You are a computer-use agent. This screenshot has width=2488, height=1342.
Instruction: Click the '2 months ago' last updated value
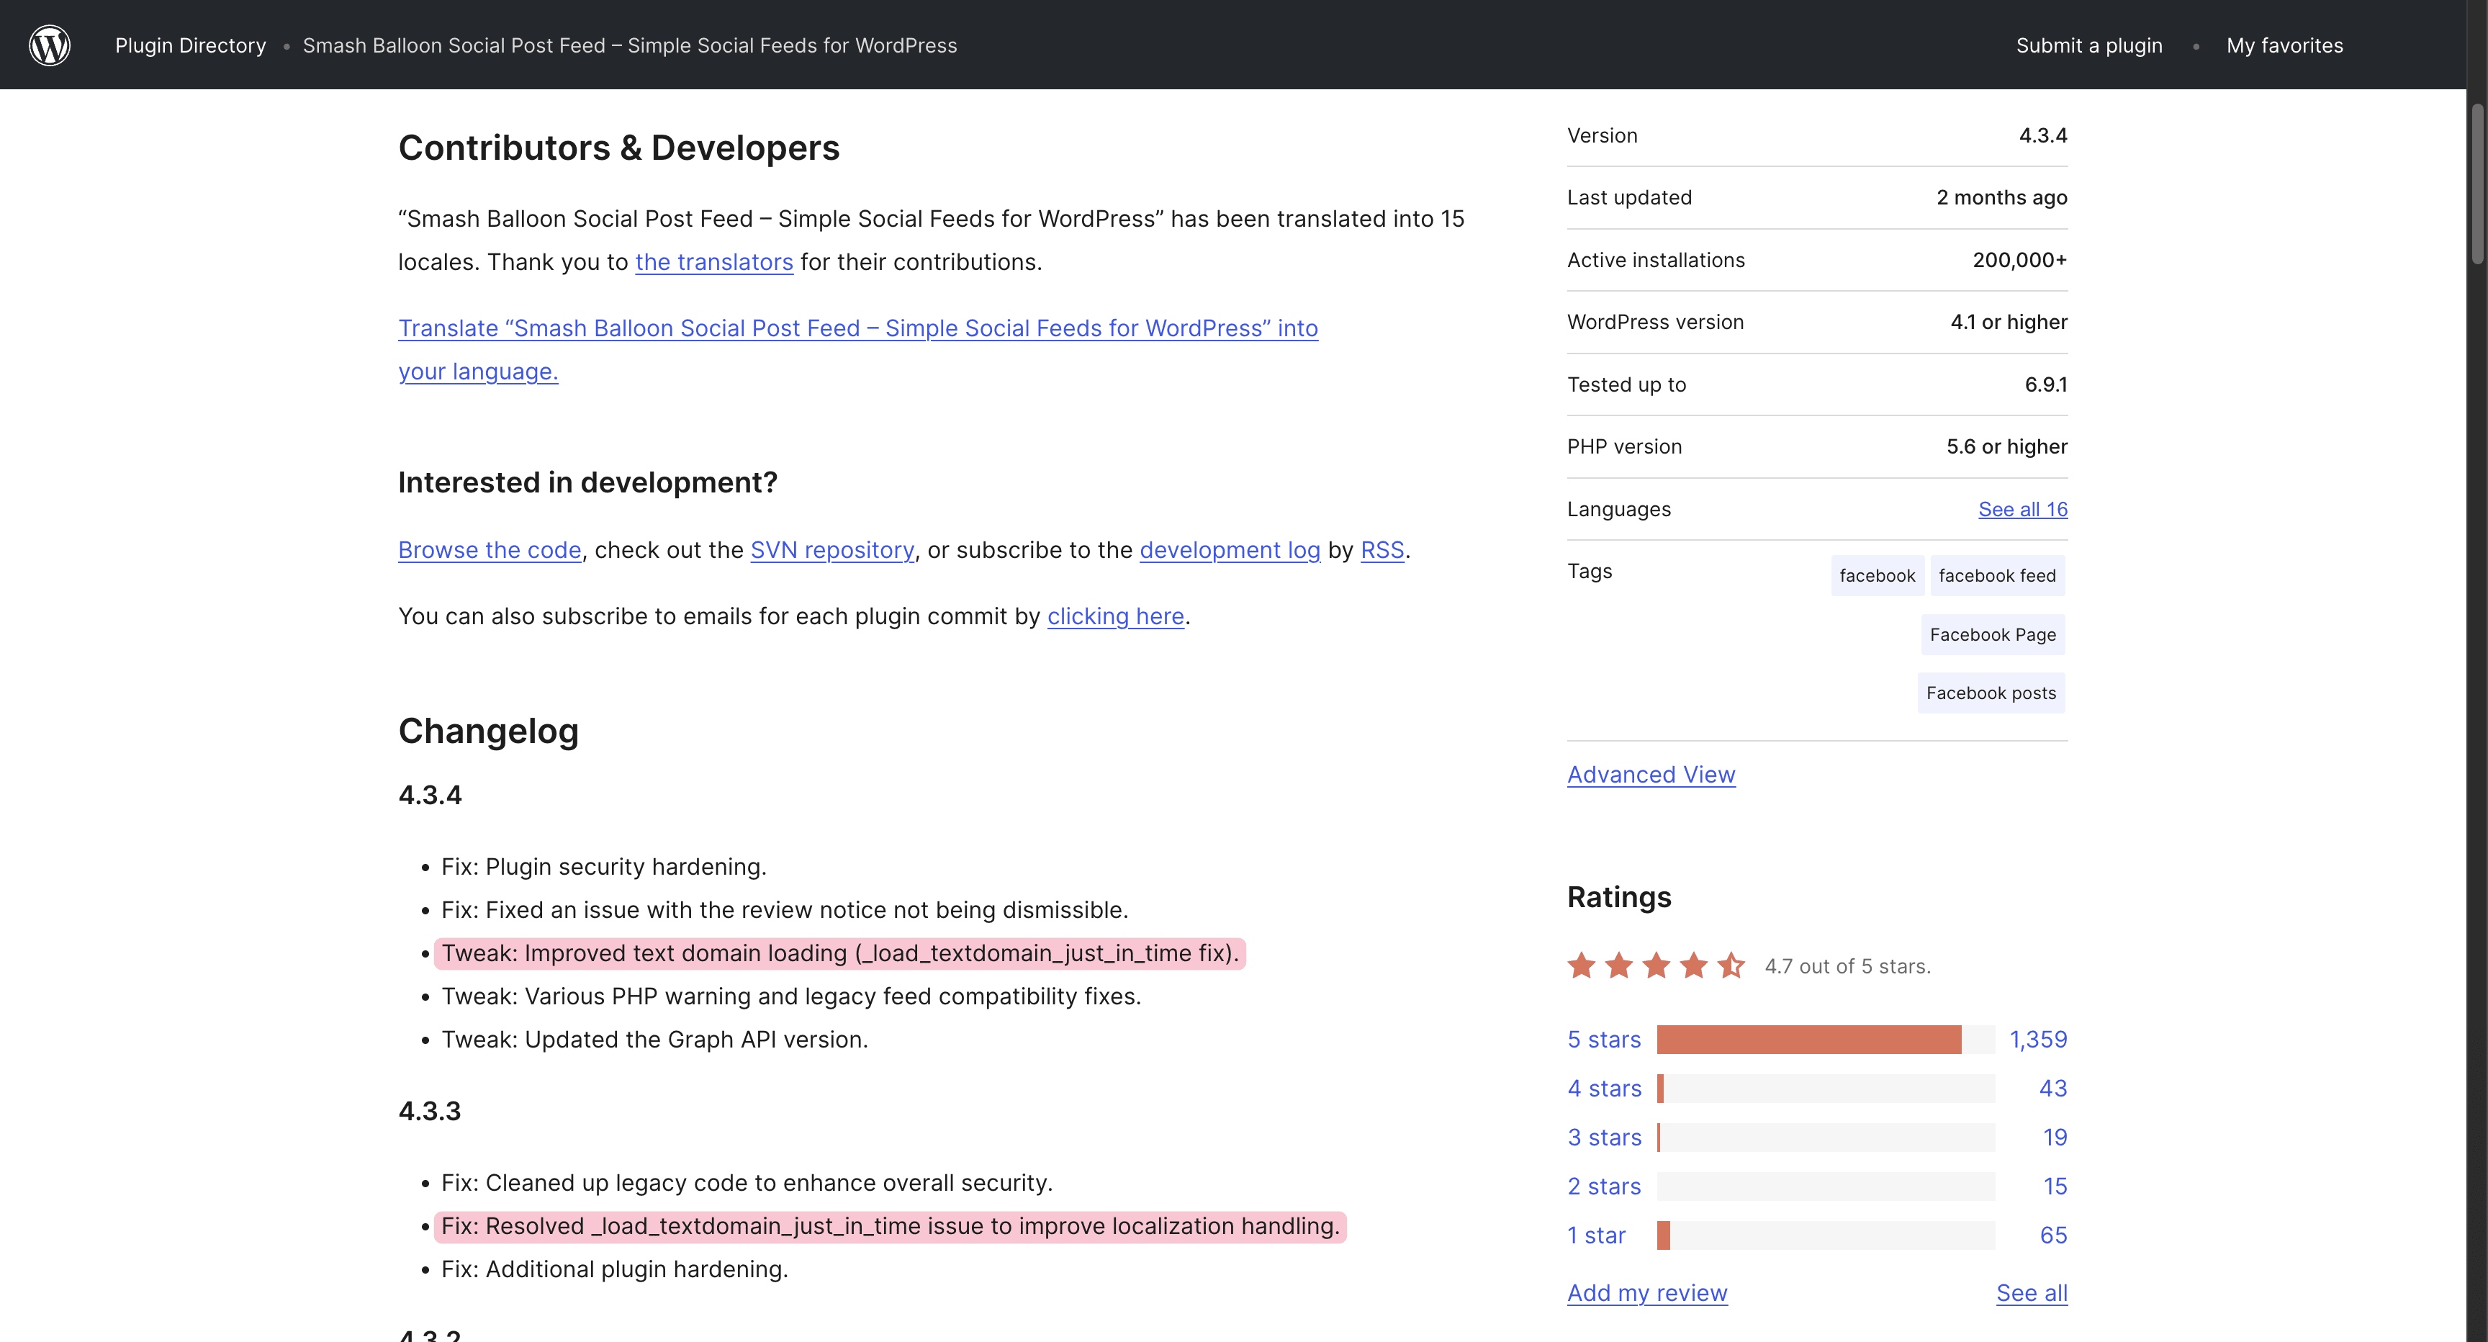2001,198
